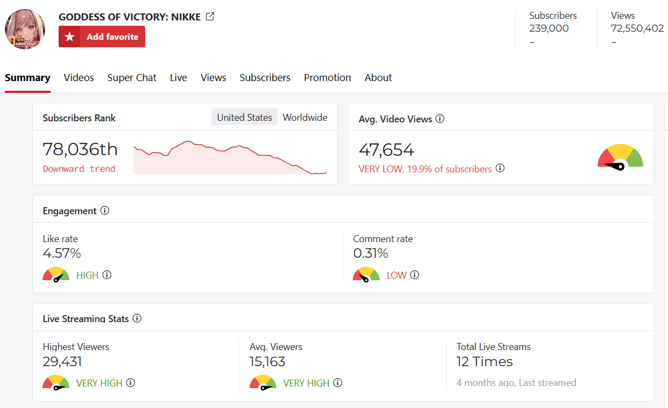Click info icon next to HIGH like rate
This screenshot has height=408, width=668.
pyautogui.click(x=107, y=275)
